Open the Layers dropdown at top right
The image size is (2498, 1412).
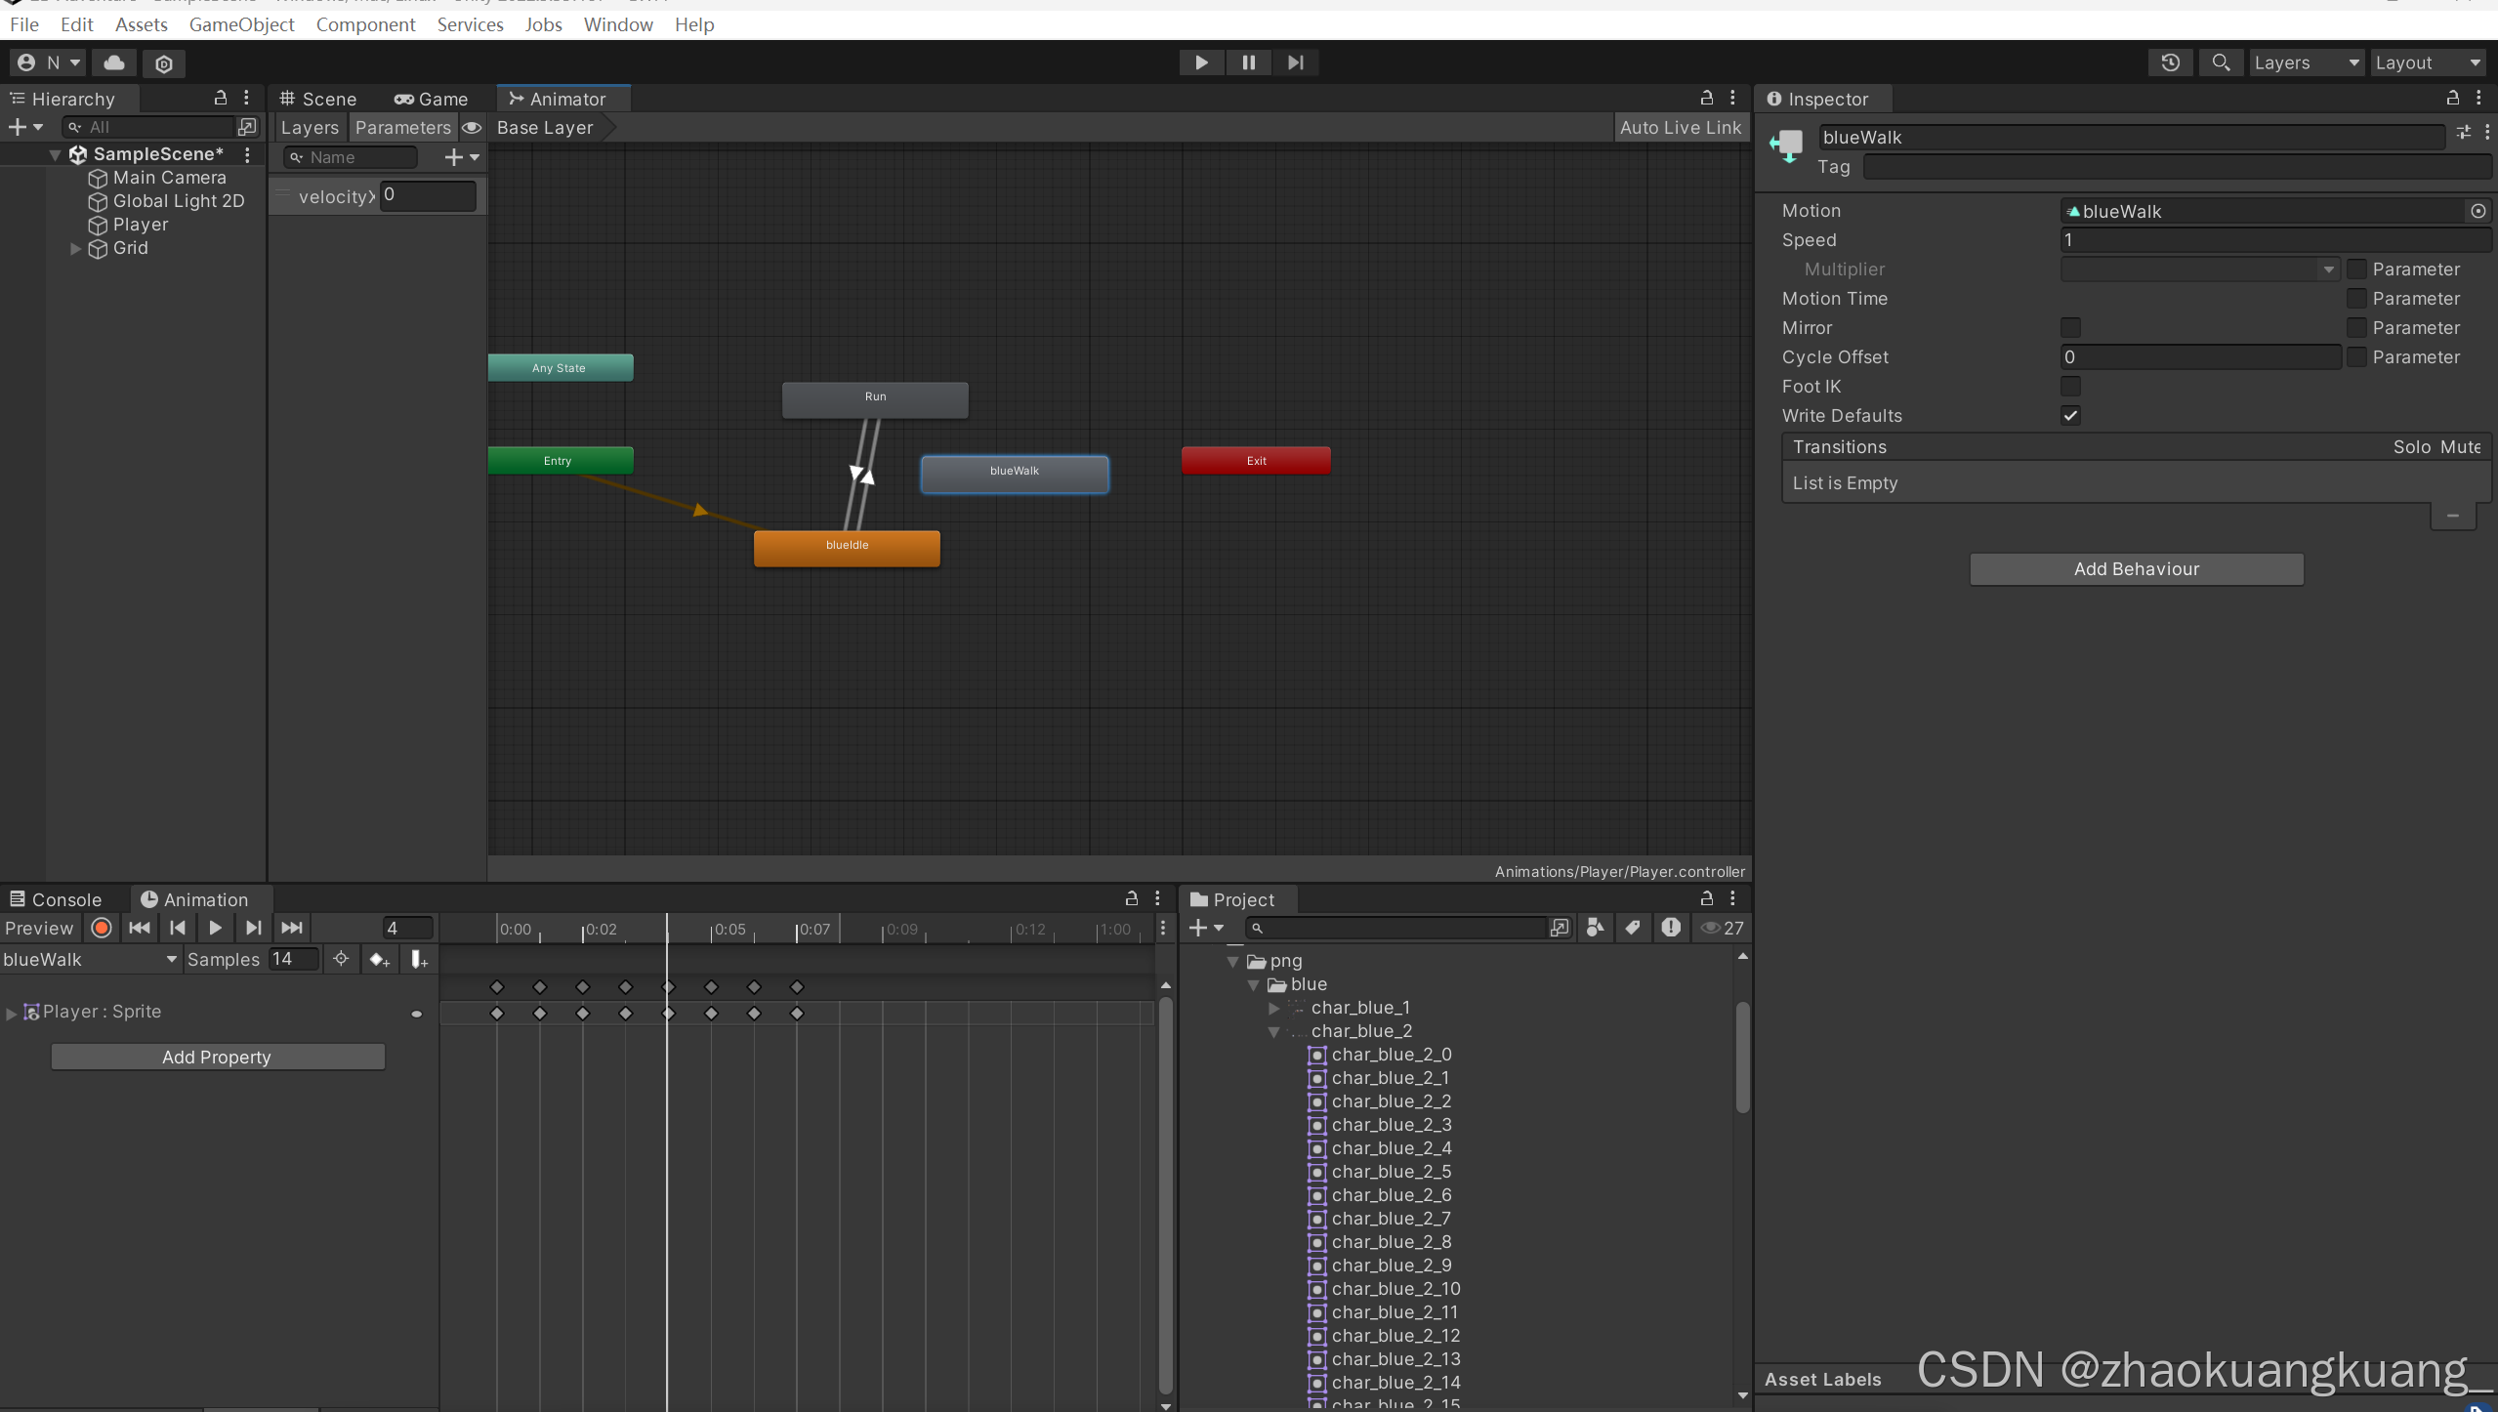2306,62
